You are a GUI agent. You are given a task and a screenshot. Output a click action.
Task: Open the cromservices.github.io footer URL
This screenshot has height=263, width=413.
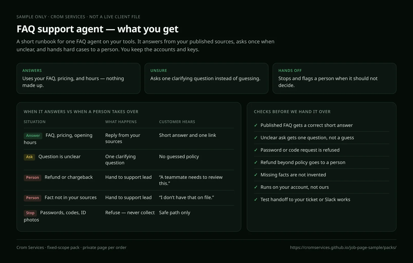[x=343, y=248]
